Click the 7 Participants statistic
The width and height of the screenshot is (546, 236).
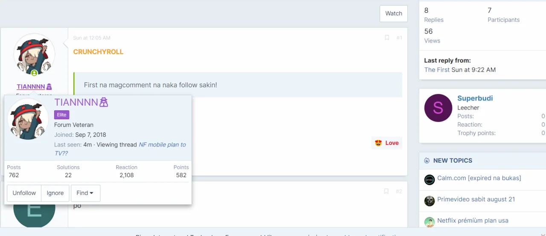coord(503,15)
